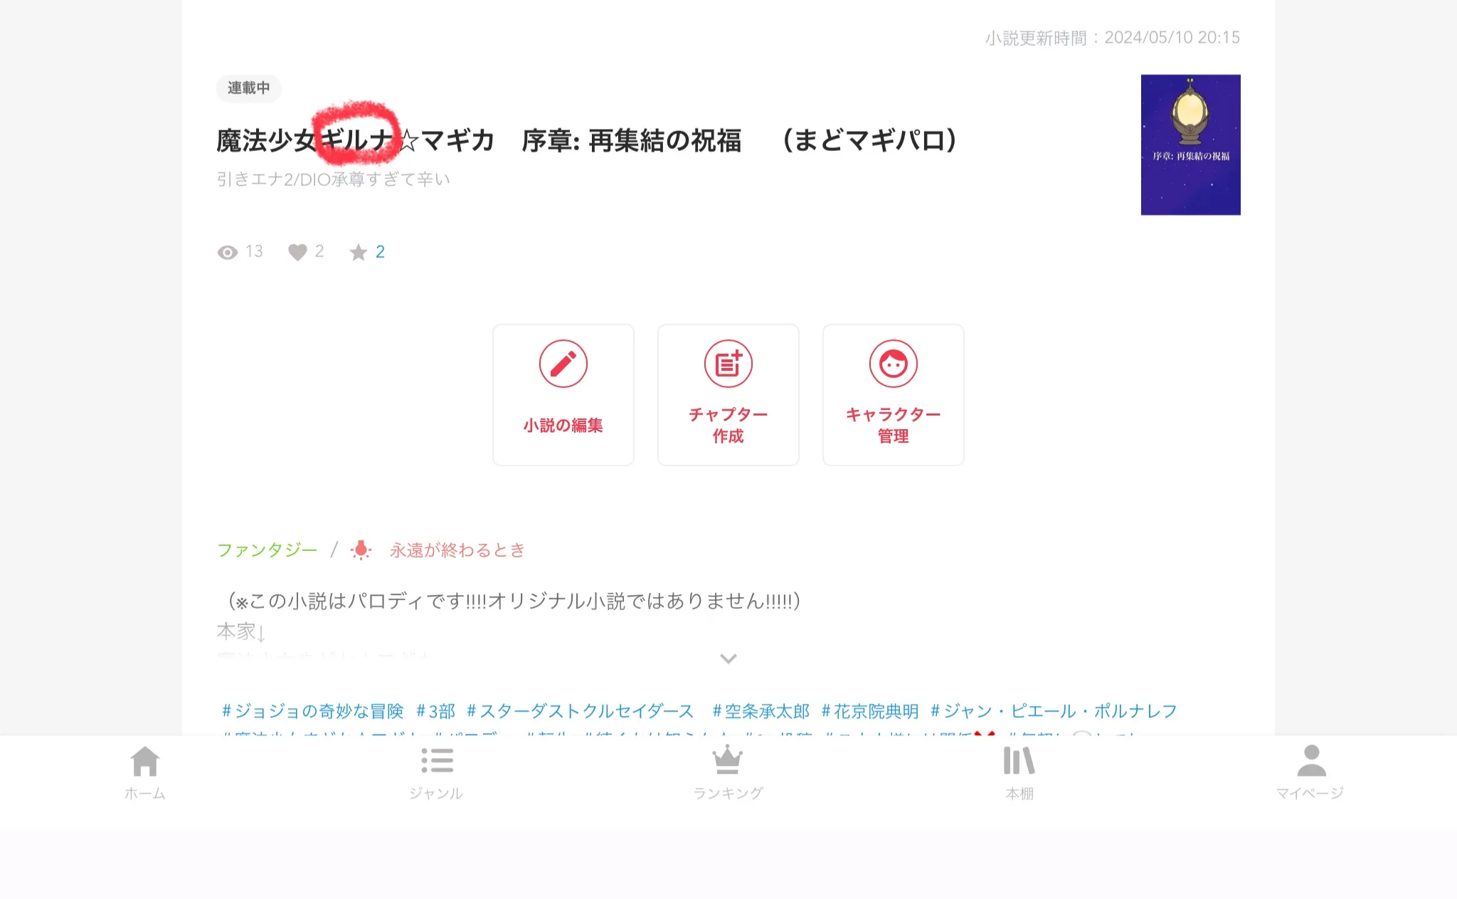Open the 本棚 books icon
The image size is (1457, 899).
(x=1019, y=761)
